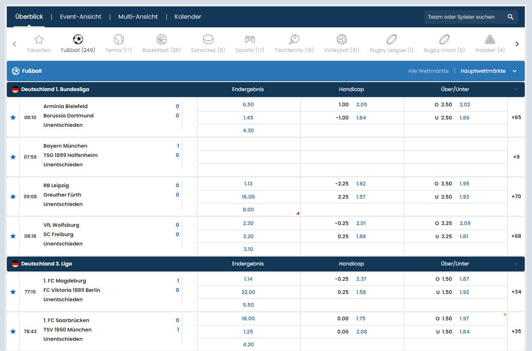Expand +65 more markets for Bielefeld match
The width and height of the screenshot is (532, 351).
pos(516,117)
